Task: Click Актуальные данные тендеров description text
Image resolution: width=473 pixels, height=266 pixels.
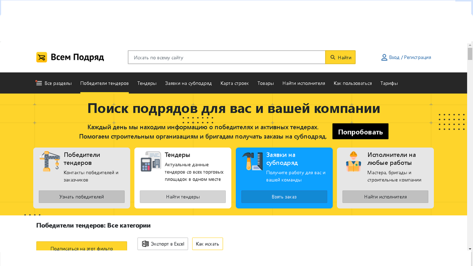Action: click(x=194, y=172)
